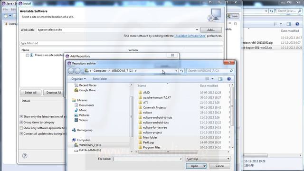The height and width of the screenshot is (171, 304).
Task: Open Homegroup in navigation pane
Action: 85,130
